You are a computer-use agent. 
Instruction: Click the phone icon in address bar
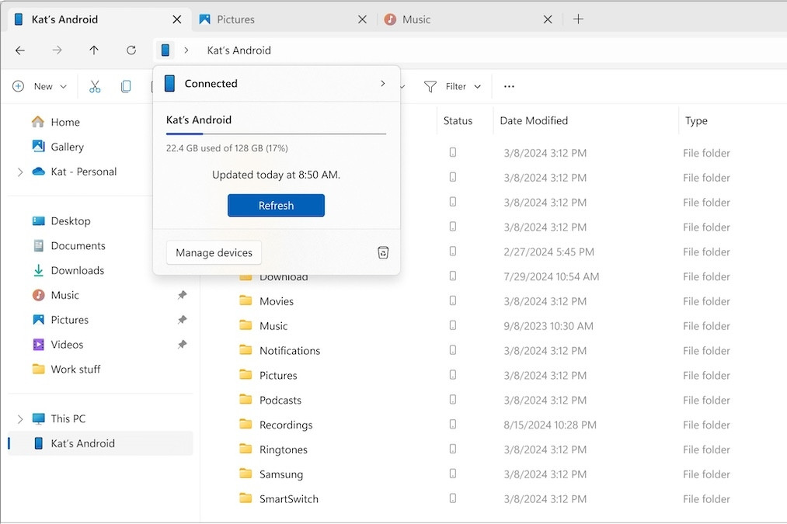(165, 50)
